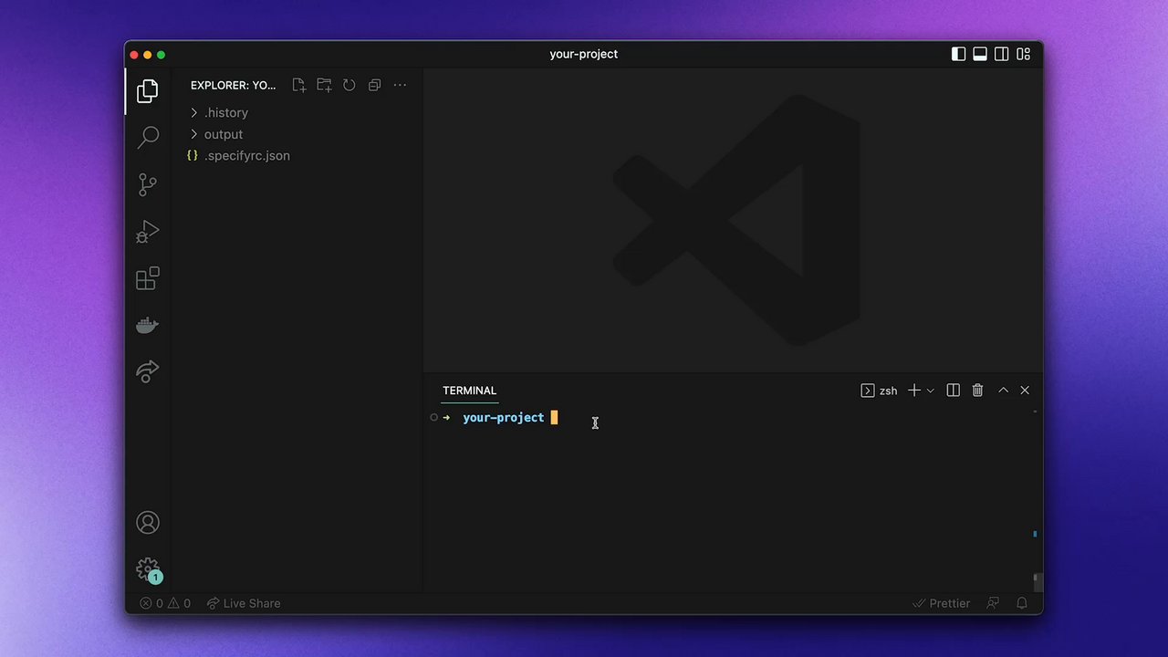Expand the output folder
This screenshot has width=1168, height=657.
tap(297, 134)
